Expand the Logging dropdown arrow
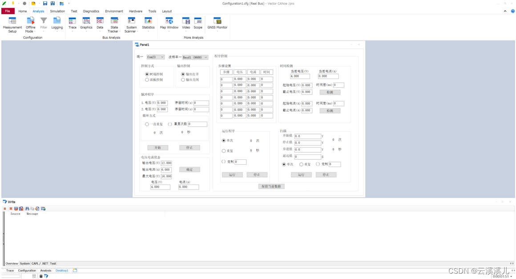This screenshot has height=279, width=516. [57, 32]
